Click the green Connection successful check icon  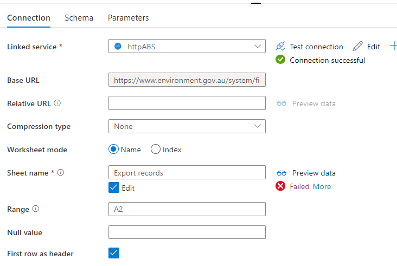tap(280, 60)
